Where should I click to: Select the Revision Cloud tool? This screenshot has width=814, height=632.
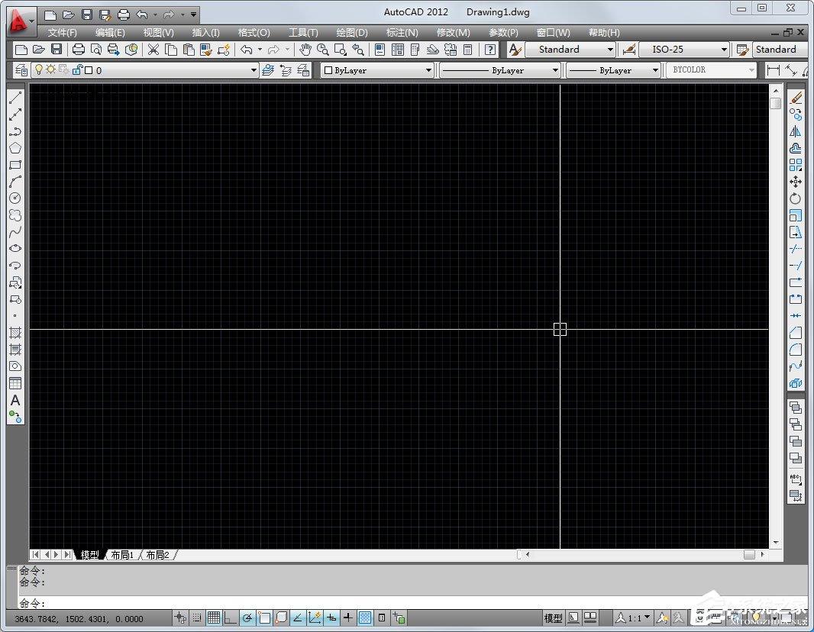(x=15, y=214)
